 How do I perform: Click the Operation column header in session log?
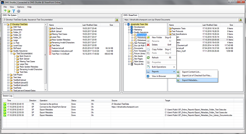tap(54, 100)
